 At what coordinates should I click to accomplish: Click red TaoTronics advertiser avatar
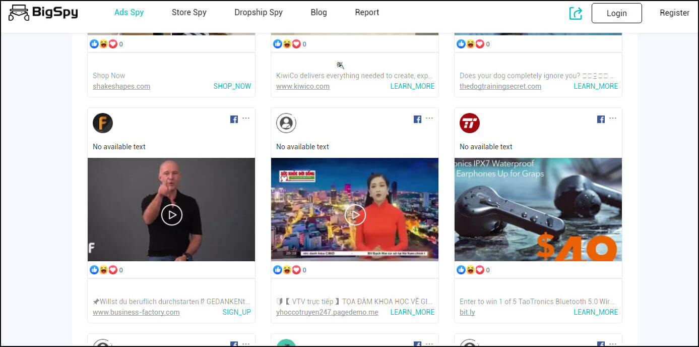pos(470,123)
